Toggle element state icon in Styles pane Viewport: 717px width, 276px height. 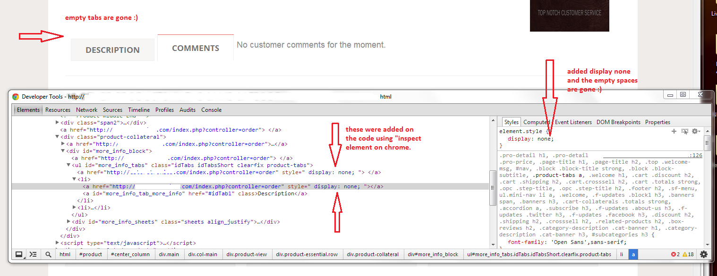685,131
